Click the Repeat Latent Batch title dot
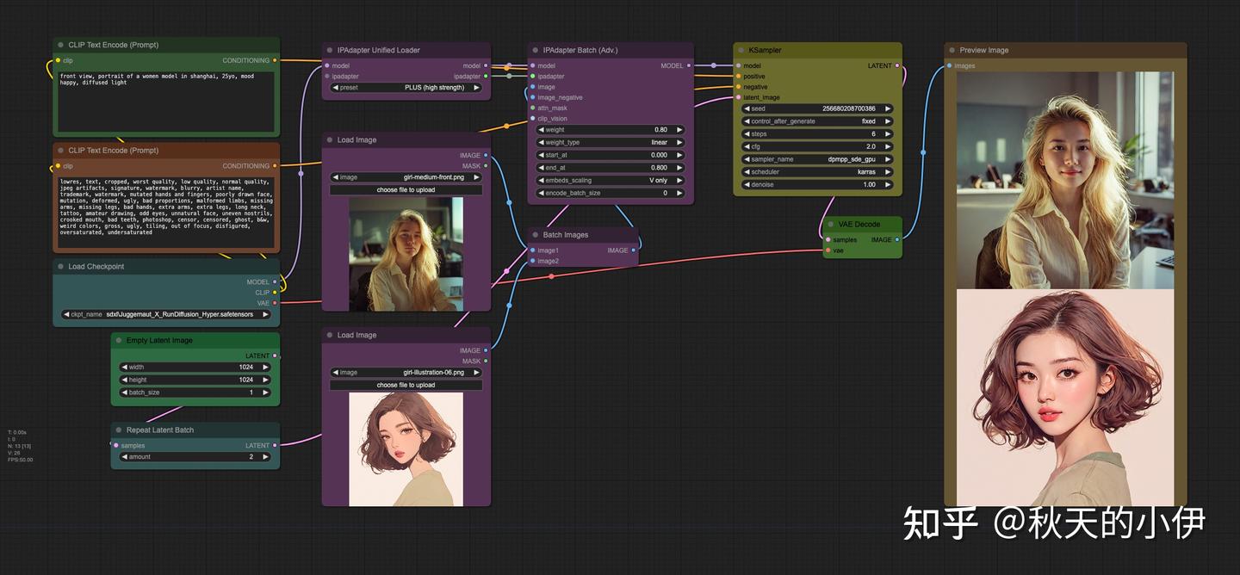This screenshot has width=1240, height=575. click(x=118, y=430)
